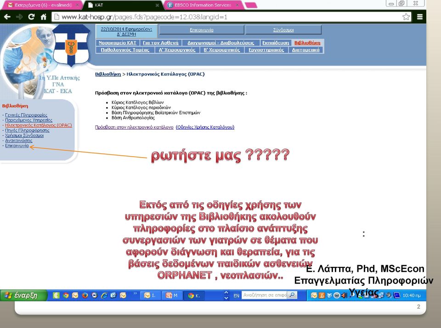Open the Διατομεακά menu

pyautogui.click(x=306, y=50)
